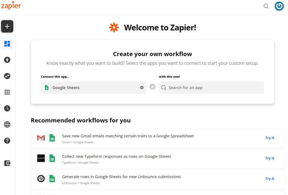Click the plus connector between apps

(153, 87)
